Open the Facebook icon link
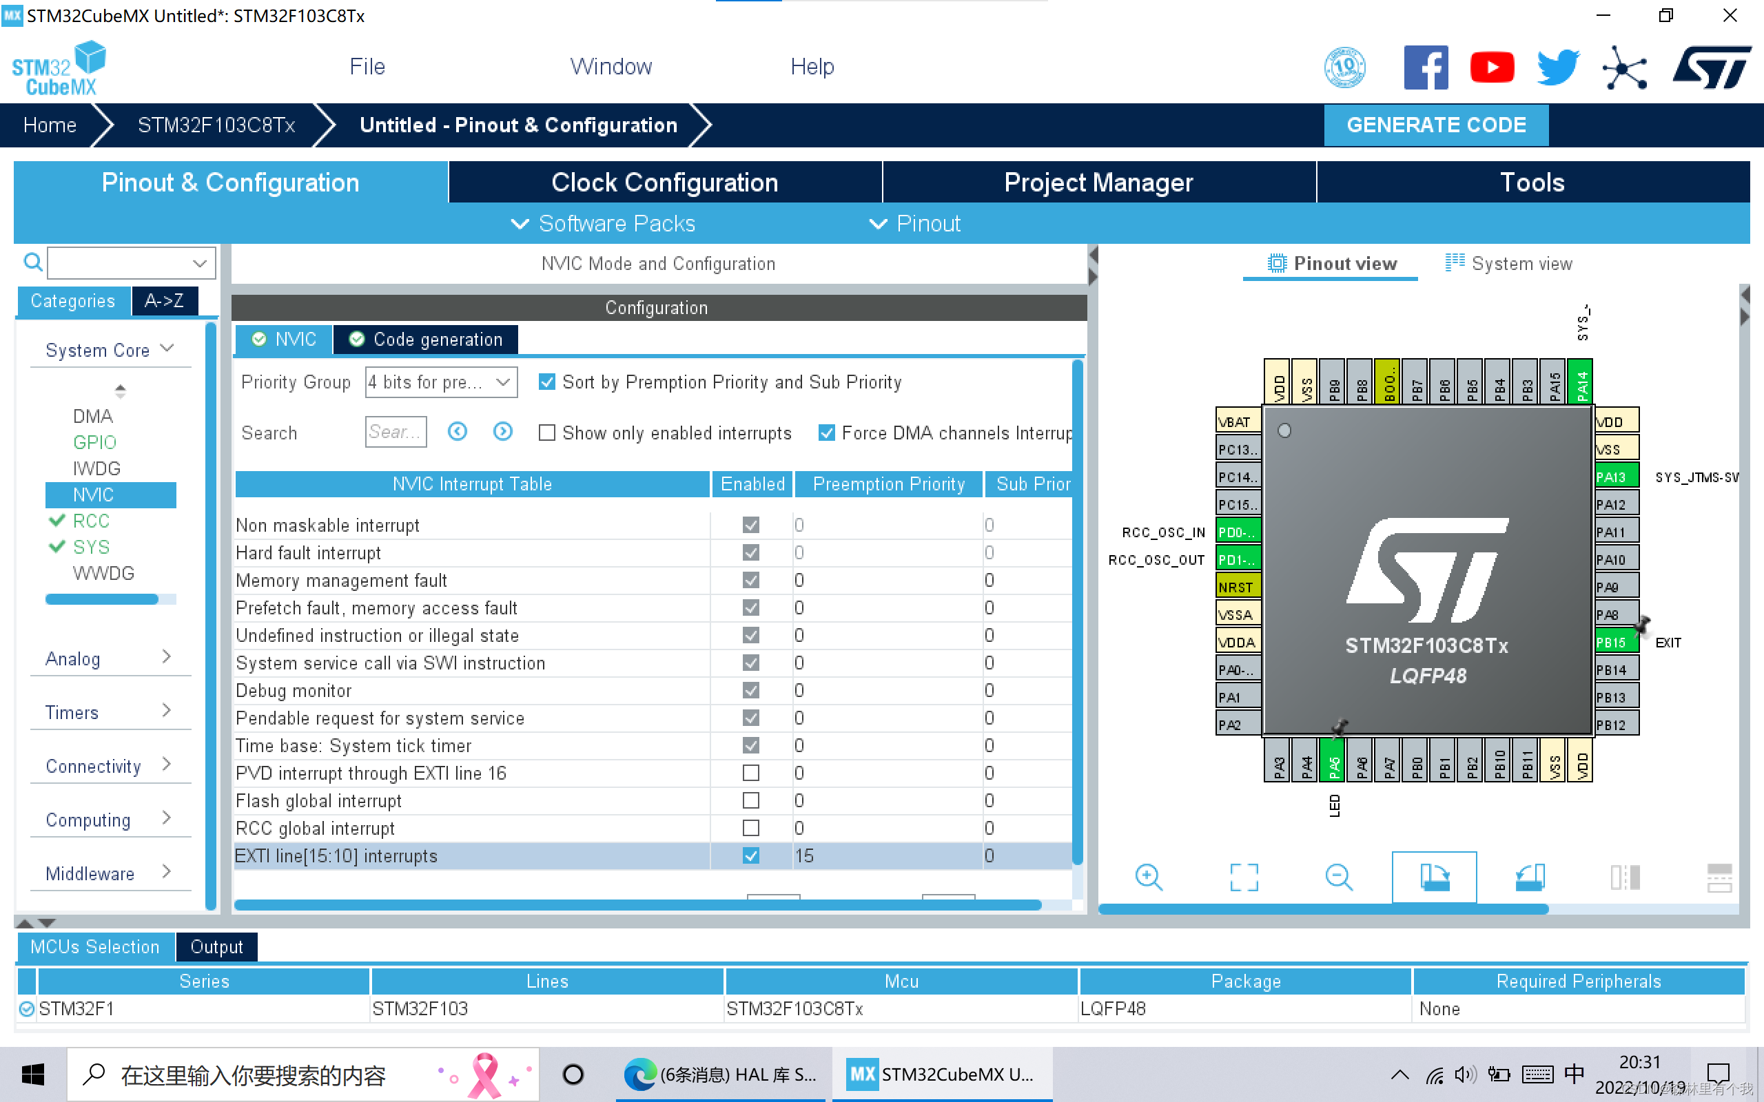Screen dimensions: 1764x1102 click(x=1426, y=67)
